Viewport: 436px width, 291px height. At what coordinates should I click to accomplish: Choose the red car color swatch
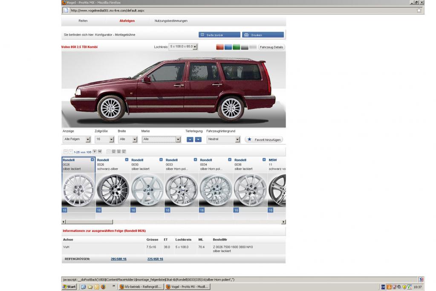pos(220,47)
